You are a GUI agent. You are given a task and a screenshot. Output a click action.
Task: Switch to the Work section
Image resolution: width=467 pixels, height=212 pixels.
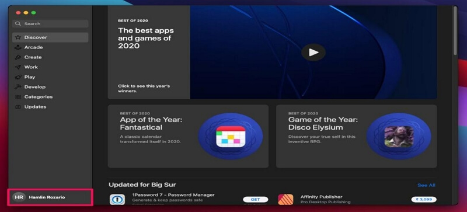pyautogui.click(x=31, y=67)
